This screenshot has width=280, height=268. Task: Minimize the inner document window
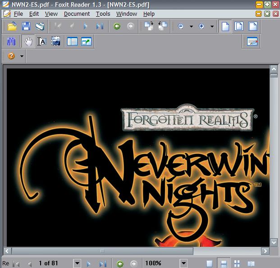coord(258,14)
